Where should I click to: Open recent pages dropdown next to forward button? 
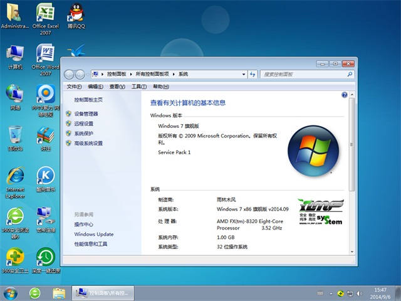pyautogui.click(x=88, y=75)
